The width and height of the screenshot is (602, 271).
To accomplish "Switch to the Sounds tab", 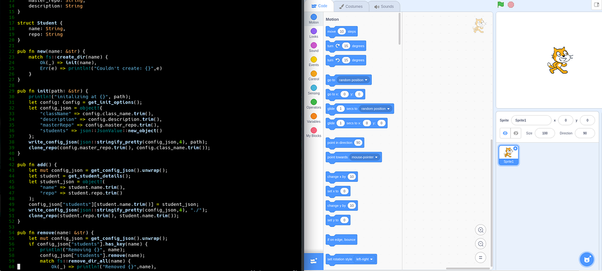I will click(384, 6).
